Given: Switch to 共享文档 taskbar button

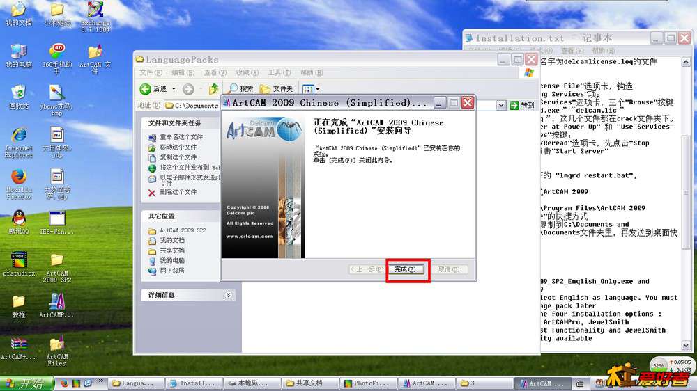Looking at the screenshot, I should (310, 383).
